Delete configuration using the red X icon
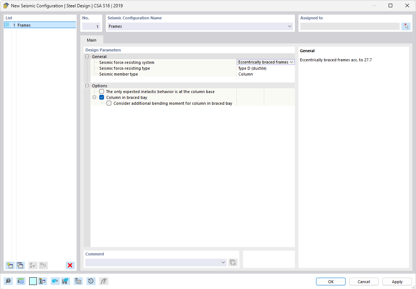Viewport: 416px width, 289px height. [x=70, y=265]
